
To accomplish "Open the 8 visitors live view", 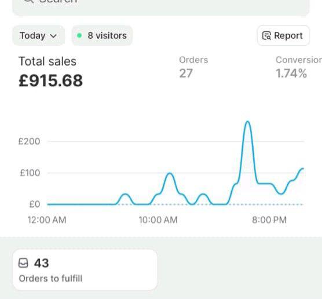I will coord(102,35).
